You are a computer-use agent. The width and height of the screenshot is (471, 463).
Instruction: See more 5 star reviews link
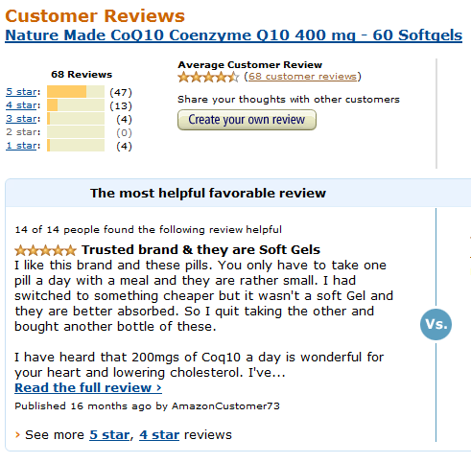(x=109, y=435)
